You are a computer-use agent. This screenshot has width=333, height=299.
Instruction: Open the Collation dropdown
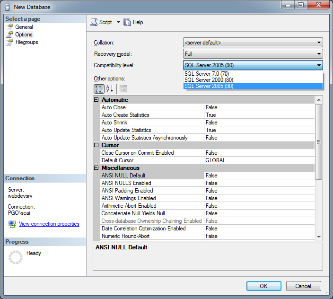[253, 43]
